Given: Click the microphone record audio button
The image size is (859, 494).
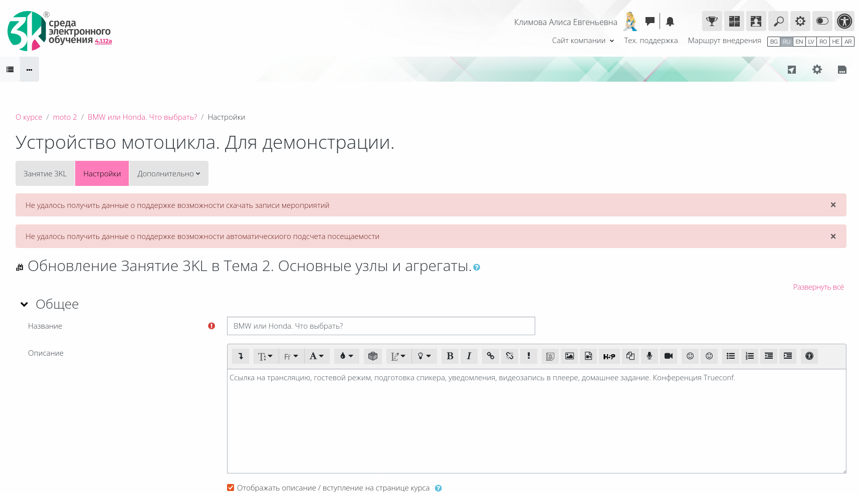Looking at the screenshot, I should coord(649,356).
